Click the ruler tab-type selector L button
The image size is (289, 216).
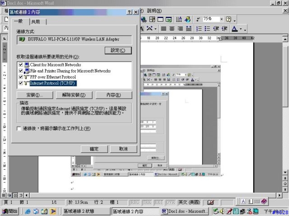coord(5,38)
